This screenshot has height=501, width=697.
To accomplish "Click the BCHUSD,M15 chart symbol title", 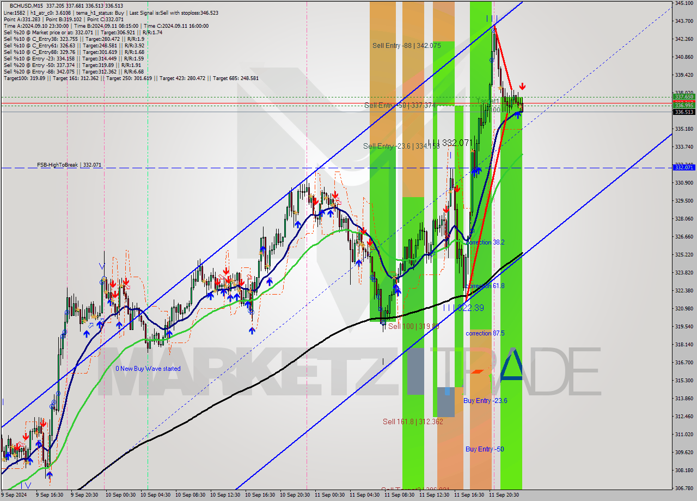I will [x=27, y=5].
